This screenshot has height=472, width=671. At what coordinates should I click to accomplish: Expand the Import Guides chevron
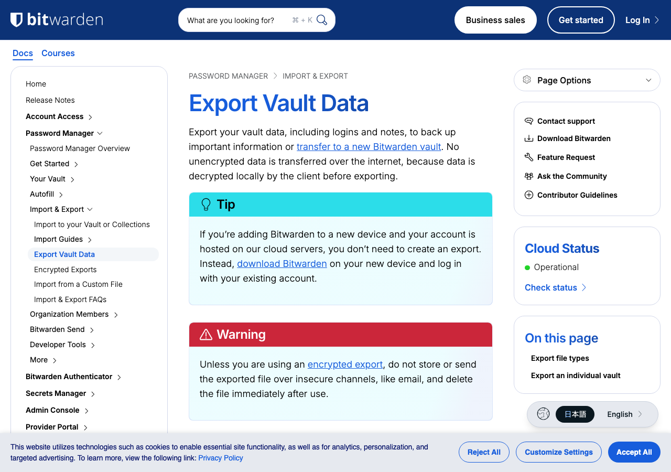(90, 240)
